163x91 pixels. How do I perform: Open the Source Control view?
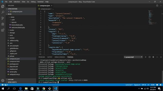click(3, 18)
